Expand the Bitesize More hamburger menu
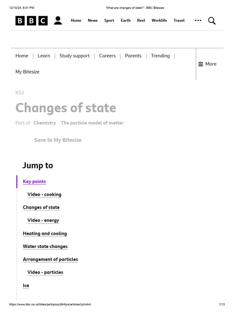 pos(207,64)
